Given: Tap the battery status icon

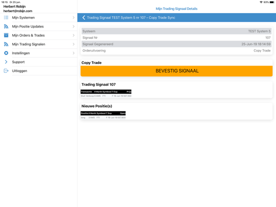Looking at the screenshot, I should click(x=272, y=2).
